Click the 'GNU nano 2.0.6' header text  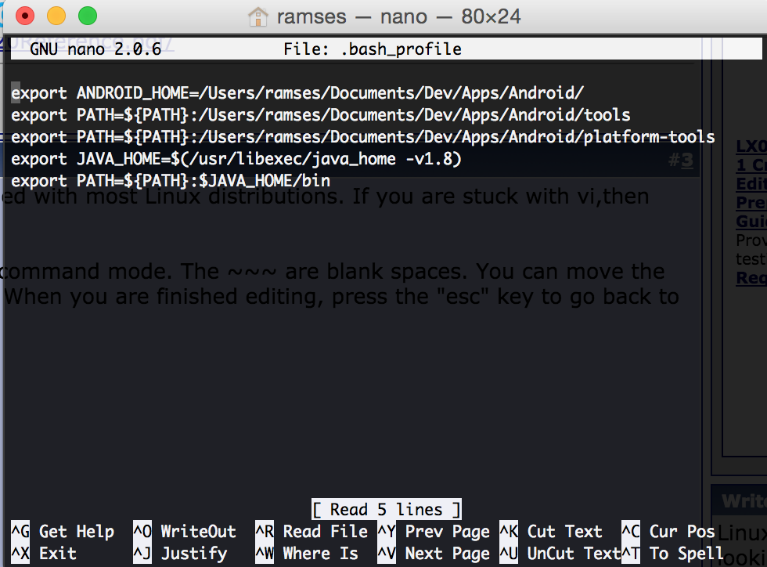(95, 49)
